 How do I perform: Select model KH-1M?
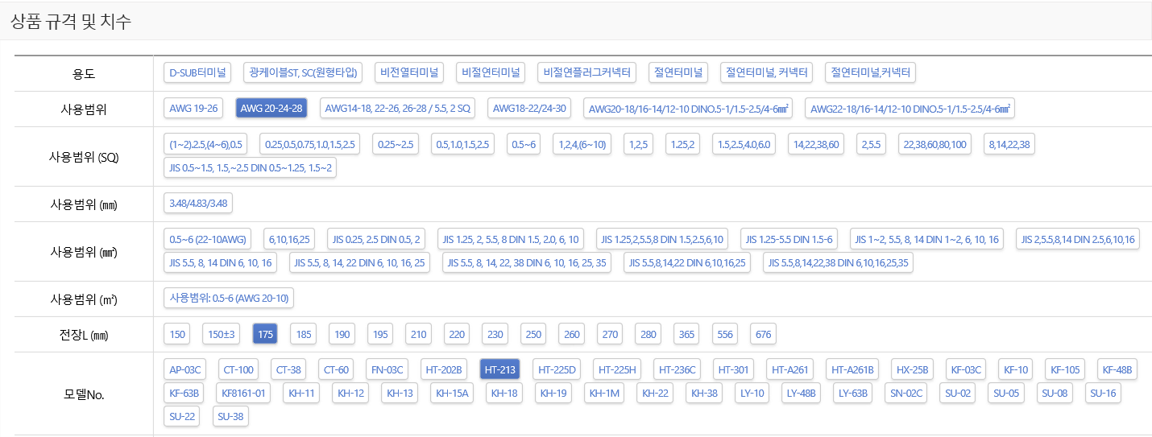(x=604, y=394)
